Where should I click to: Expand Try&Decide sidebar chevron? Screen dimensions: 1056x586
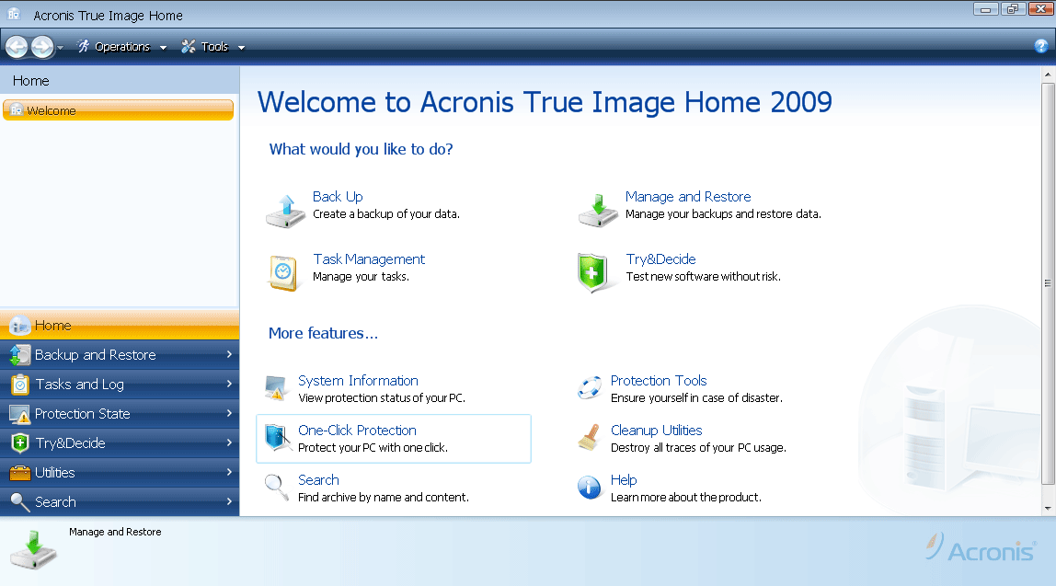[229, 442]
